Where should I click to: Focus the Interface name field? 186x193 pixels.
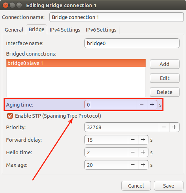[x=132, y=43]
